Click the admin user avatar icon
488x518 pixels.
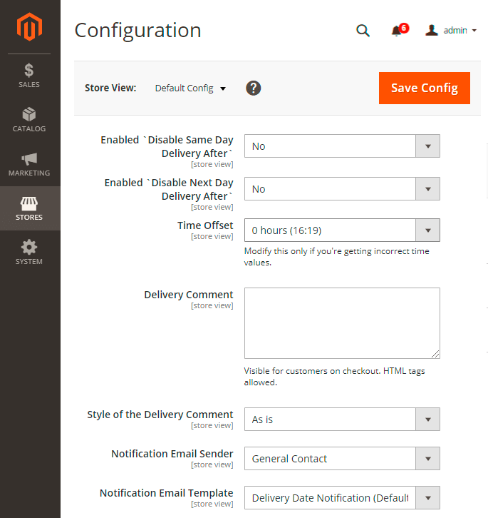coord(431,31)
